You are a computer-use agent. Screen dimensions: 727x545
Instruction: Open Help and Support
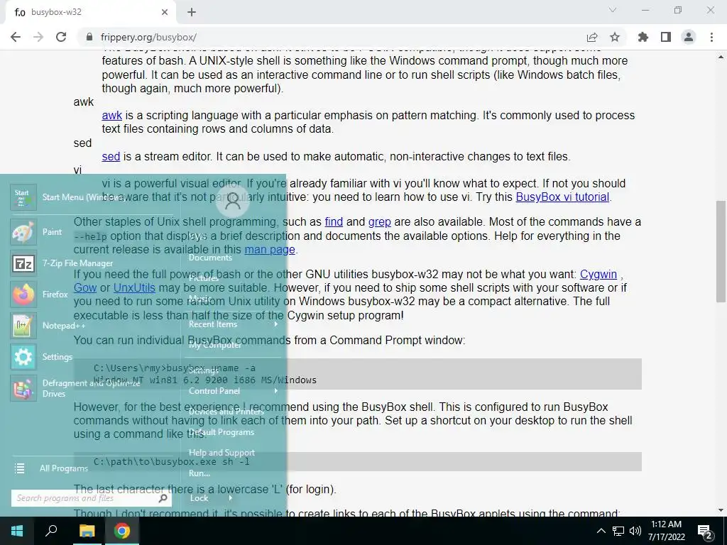(x=222, y=452)
